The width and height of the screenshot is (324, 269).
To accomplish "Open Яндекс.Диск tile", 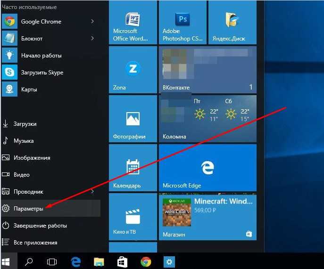I will coord(233,22).
